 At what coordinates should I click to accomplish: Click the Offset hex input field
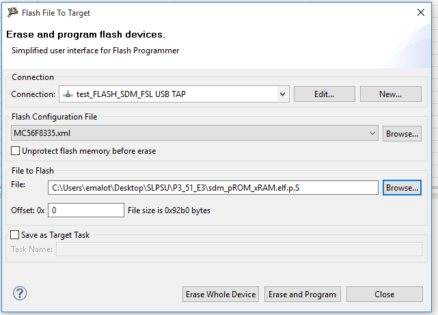coord(86,210)
